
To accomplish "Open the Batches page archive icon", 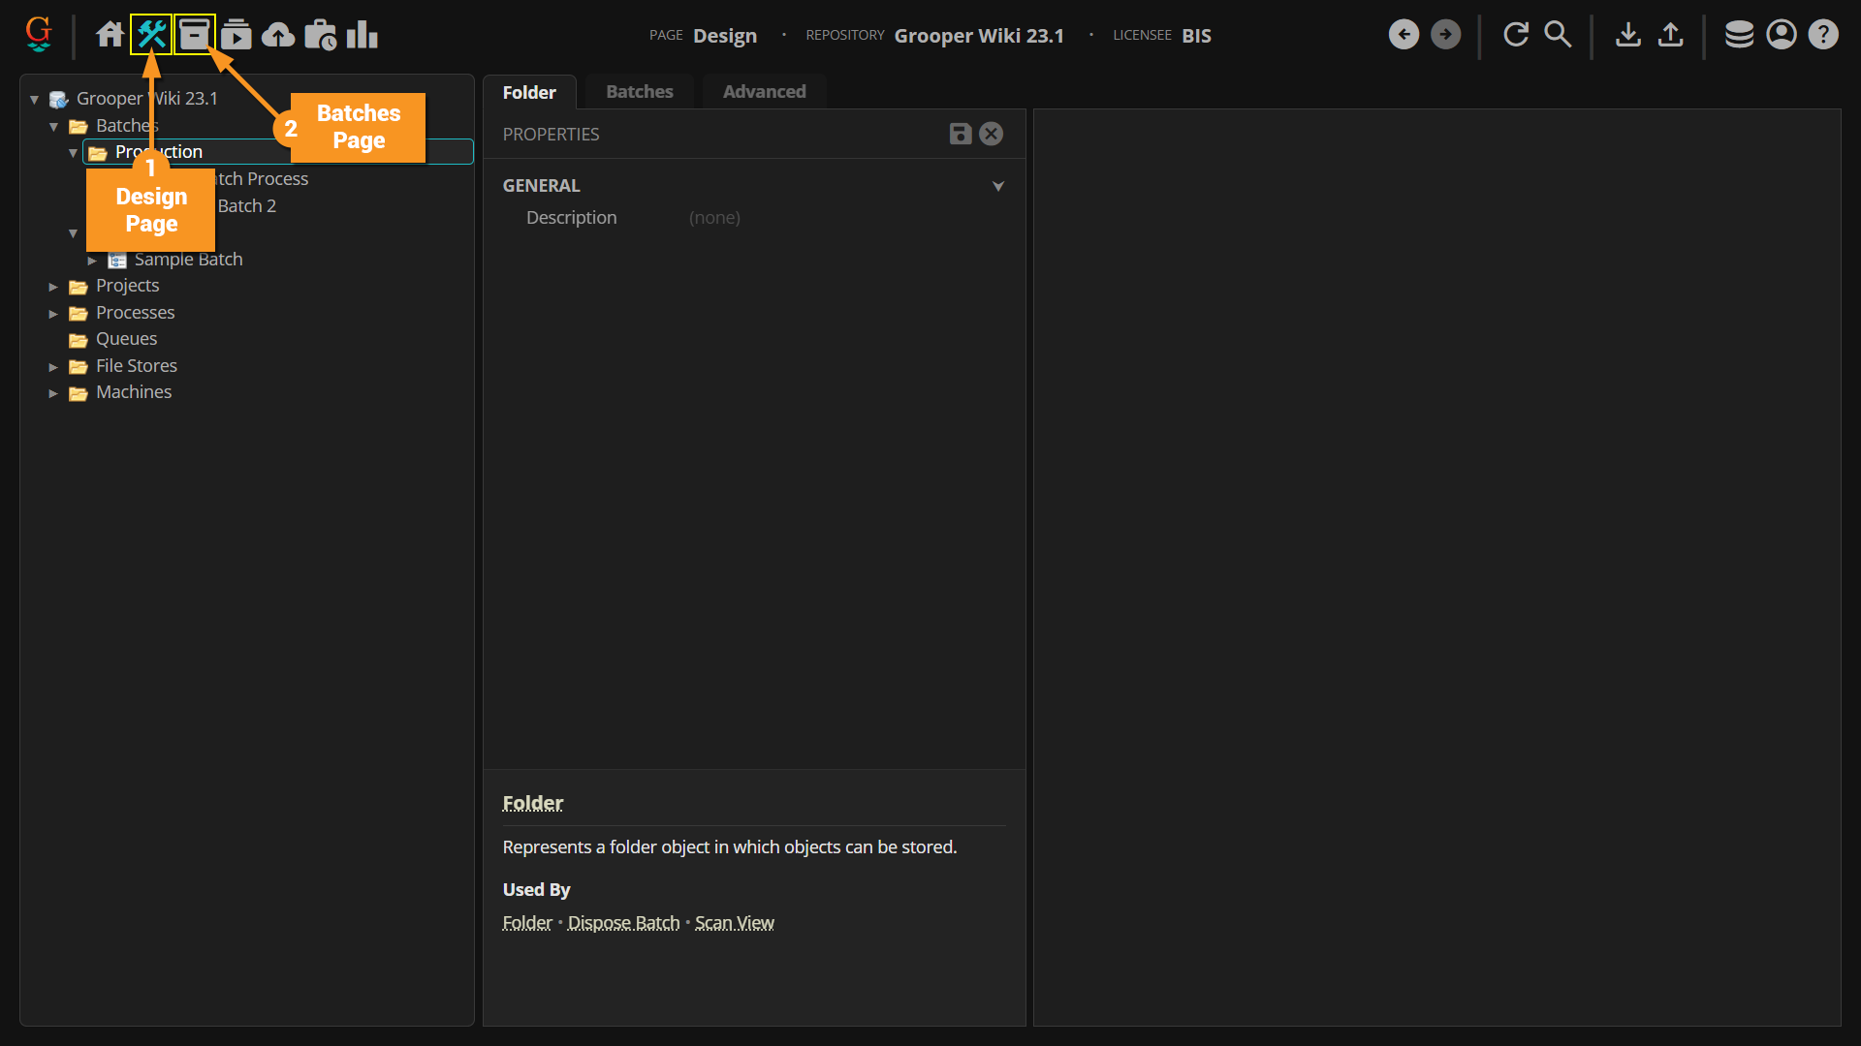I will tap(194, 35).
